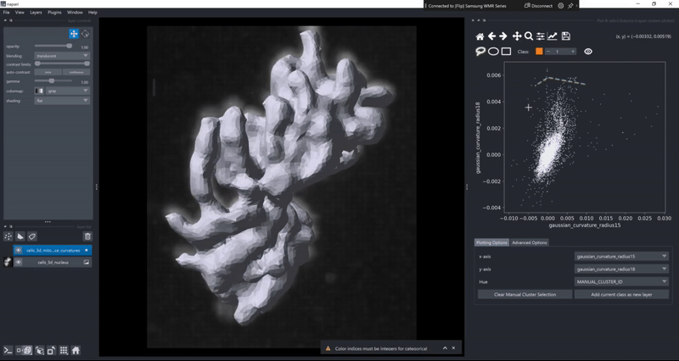Select the lasso selection tool
The image size is (679, 361).
tap(480, 52)
